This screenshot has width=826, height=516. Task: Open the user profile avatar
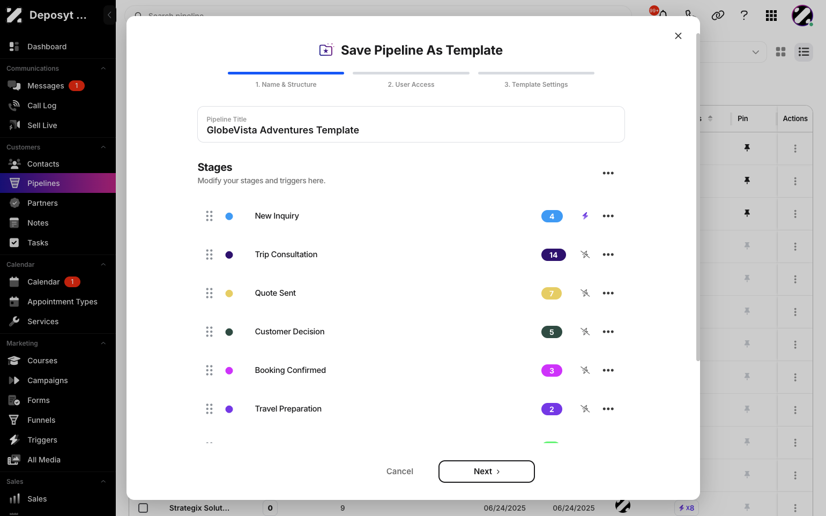point(802,16)
